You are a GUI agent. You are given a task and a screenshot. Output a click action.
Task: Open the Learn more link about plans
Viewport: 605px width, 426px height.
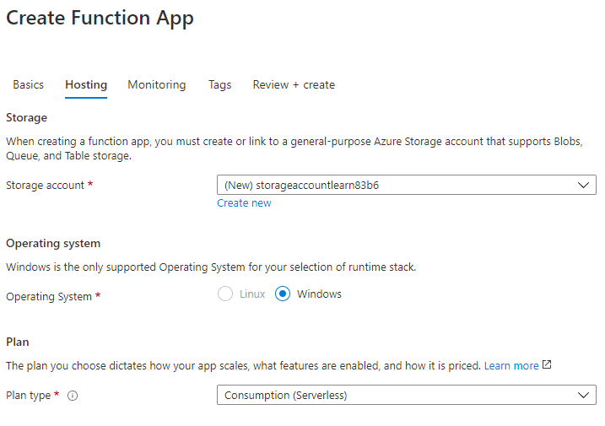point(510,366)
